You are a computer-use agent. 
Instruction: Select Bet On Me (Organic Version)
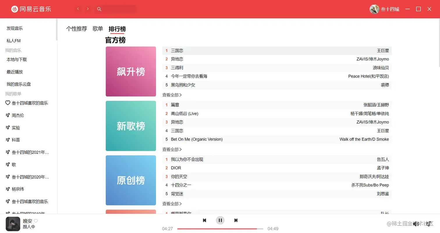197,139
